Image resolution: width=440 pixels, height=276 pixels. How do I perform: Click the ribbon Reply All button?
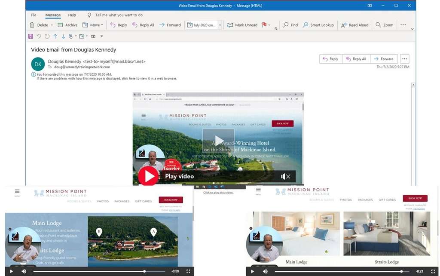pos(143,25)
